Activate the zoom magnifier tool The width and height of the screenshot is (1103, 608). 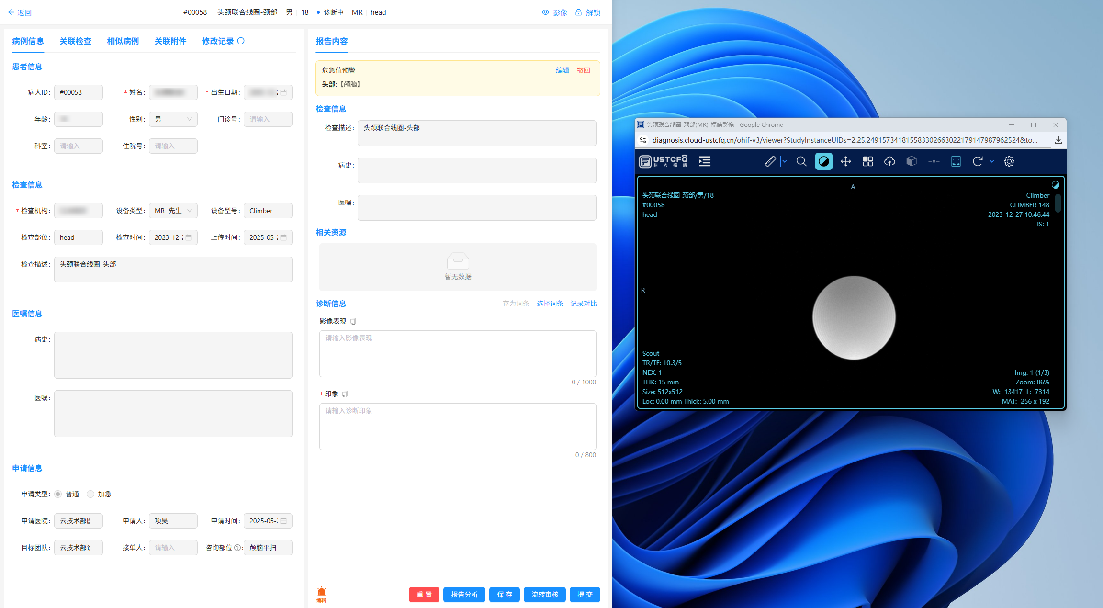coord(801,161)
